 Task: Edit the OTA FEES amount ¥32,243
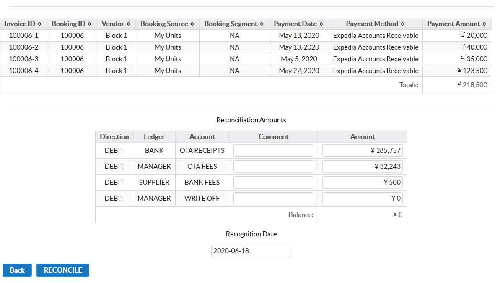tap(362, 167)
